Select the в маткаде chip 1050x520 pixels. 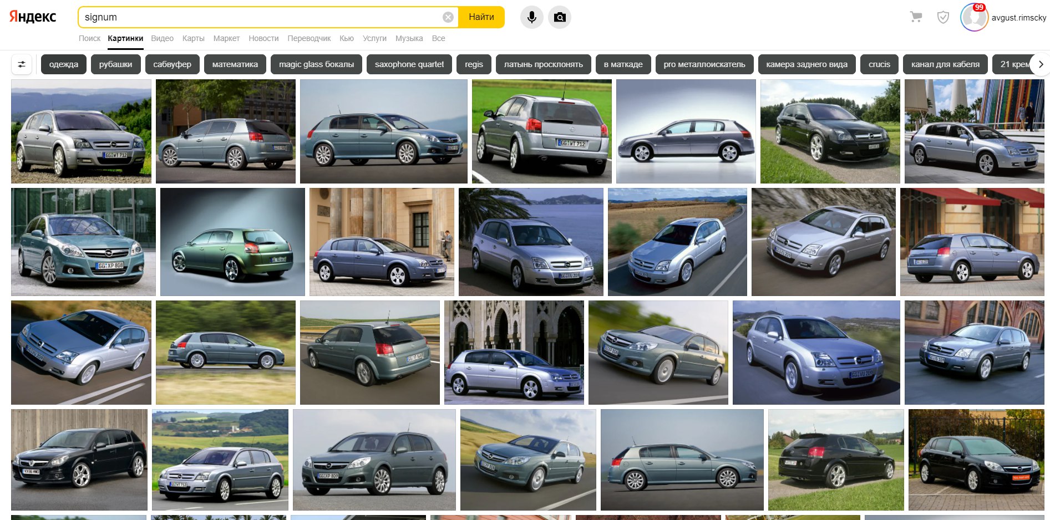pos(623,64)
